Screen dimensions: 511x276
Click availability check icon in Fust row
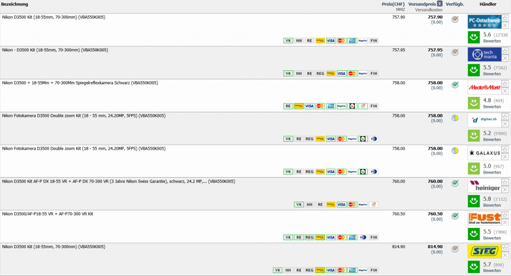point(455,216)
